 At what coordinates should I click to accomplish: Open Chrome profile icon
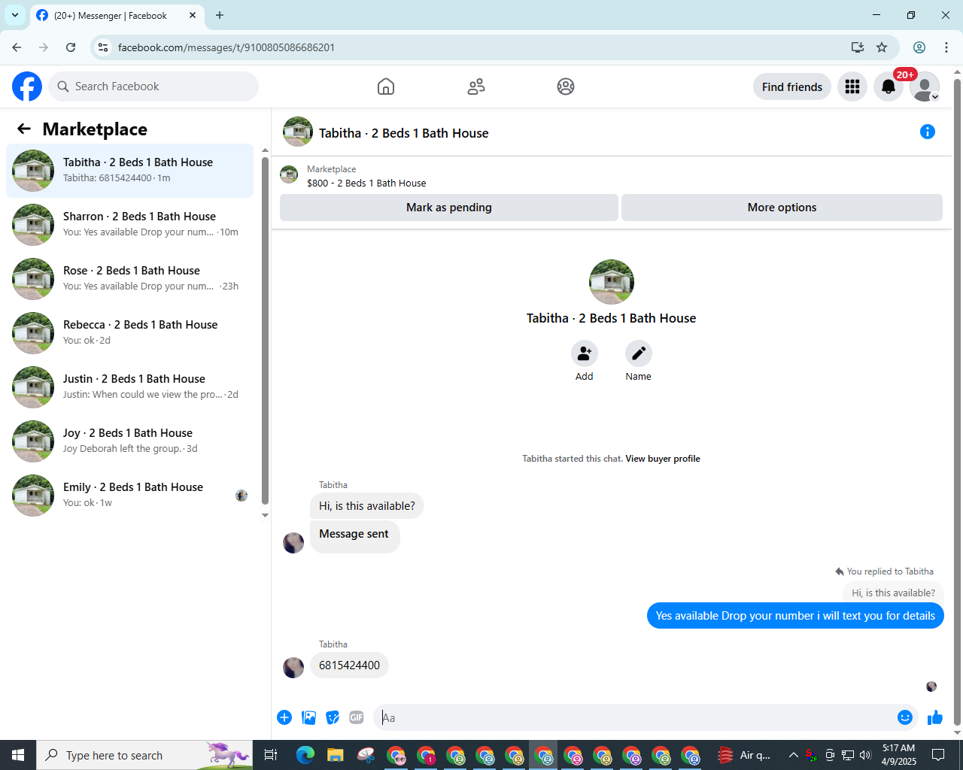[919, 47]
